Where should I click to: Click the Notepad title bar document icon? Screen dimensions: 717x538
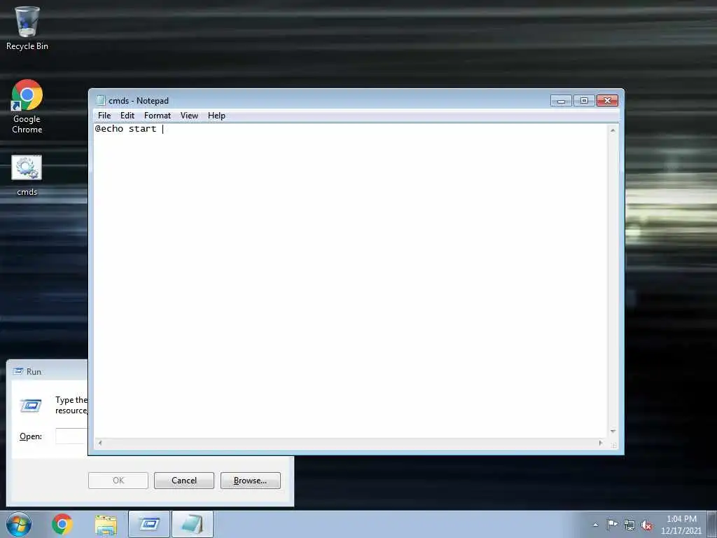coord(100,101)
